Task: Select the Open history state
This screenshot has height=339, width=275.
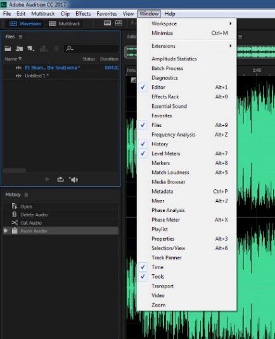Action: 60,206
